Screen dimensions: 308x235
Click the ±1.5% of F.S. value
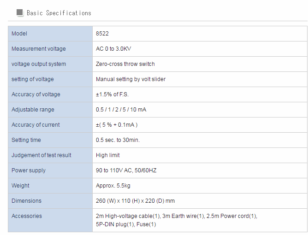point(112,94)
